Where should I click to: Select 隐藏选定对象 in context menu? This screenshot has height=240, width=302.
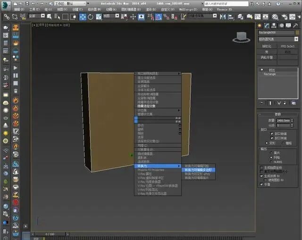pos(158,106)
